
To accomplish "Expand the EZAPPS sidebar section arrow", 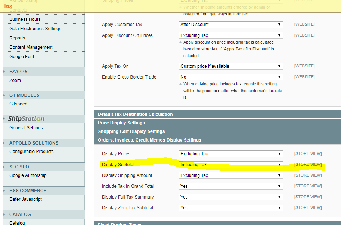I will point(4,71).
